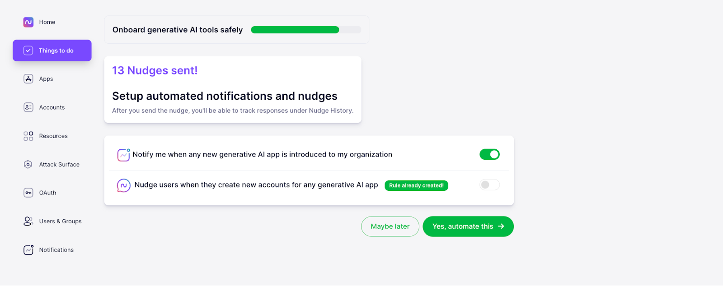
Task: Click the Maybe later button
Action: coord(390,226)
